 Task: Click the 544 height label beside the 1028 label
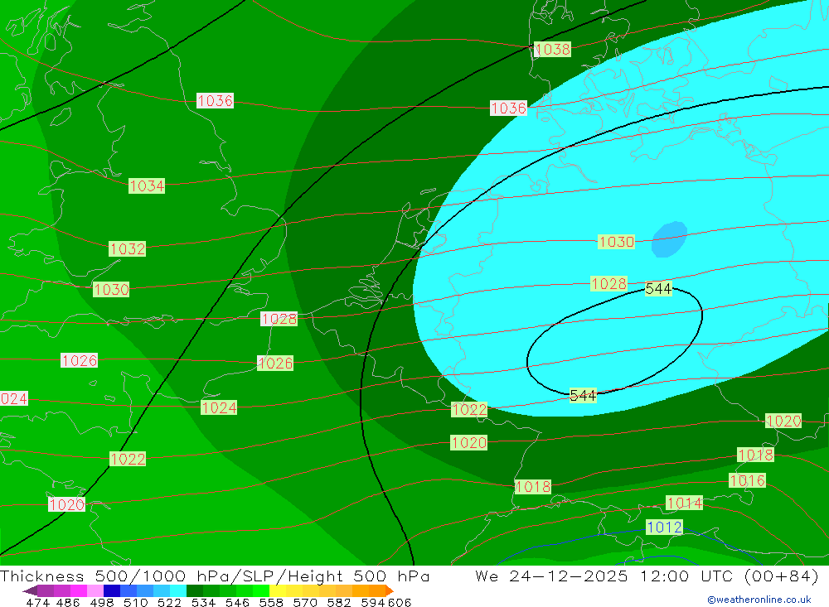pos(658,288)
